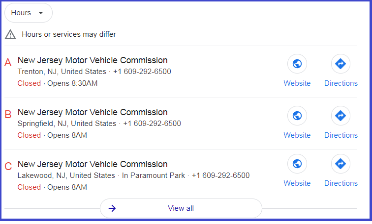Select result C New Jersey Motor Vehicle Commission

pos(93,164)
